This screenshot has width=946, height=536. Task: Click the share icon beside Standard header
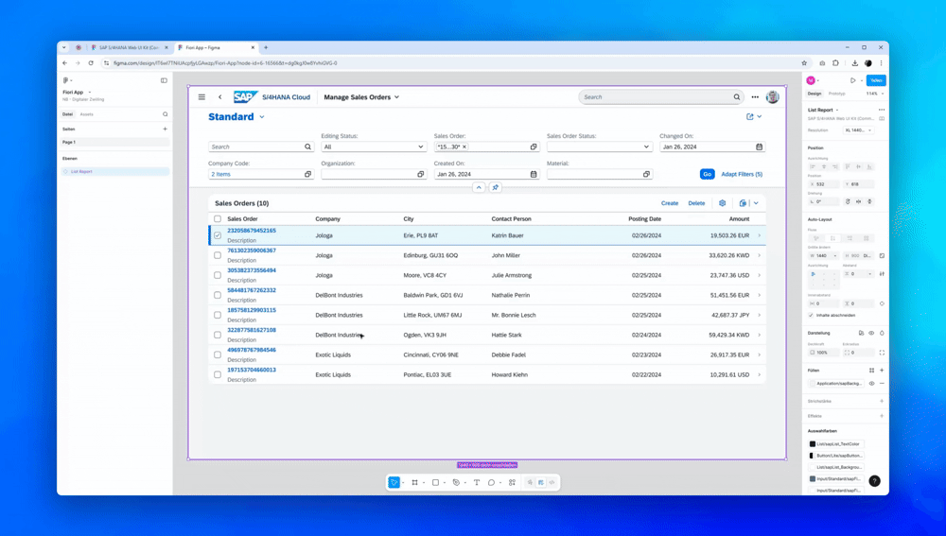pos(750,117)
